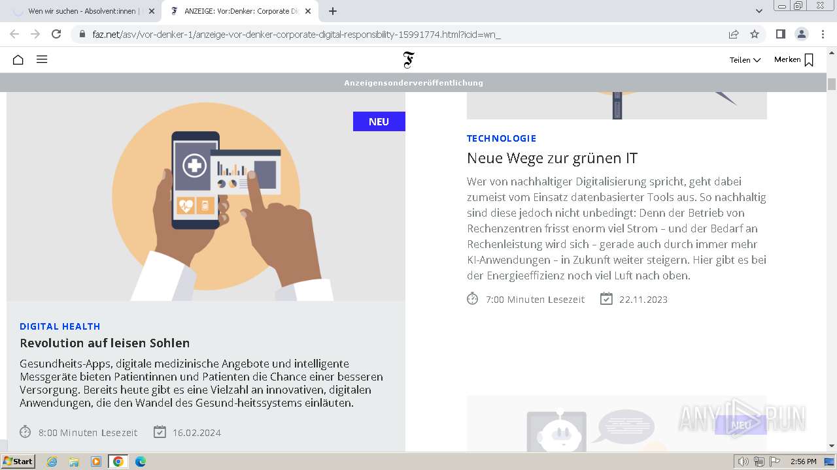Click the Gesundheits-Apps article summary
Image resolution: width=837 pixels, height=470 pixels.
coord(201,383)
